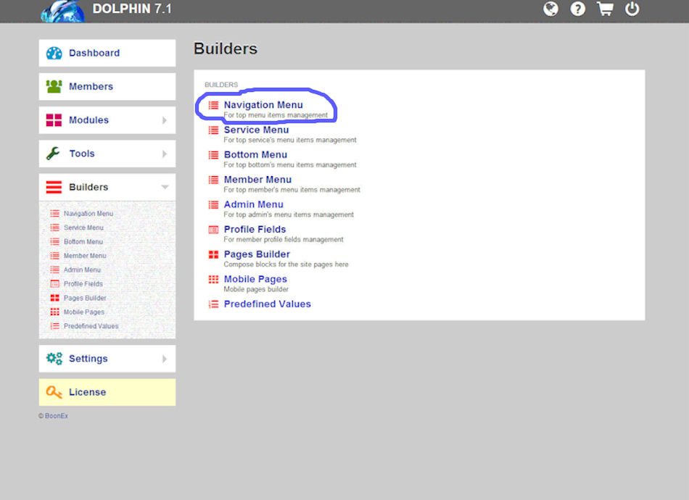Expand the Settings arrow in sidebar

(165, 359)
